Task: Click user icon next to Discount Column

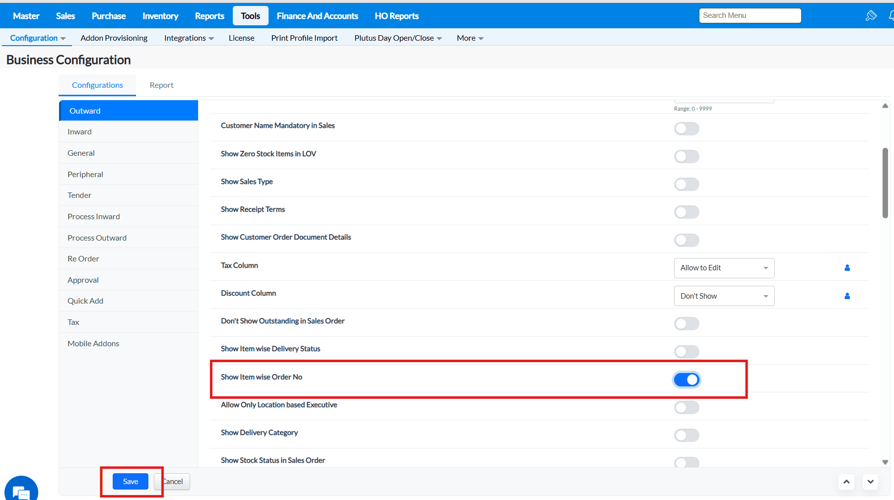Action: tap(847, 296)
